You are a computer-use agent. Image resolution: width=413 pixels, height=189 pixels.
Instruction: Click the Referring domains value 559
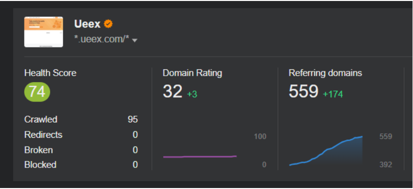pyautogui.click(x=304, y=91)
